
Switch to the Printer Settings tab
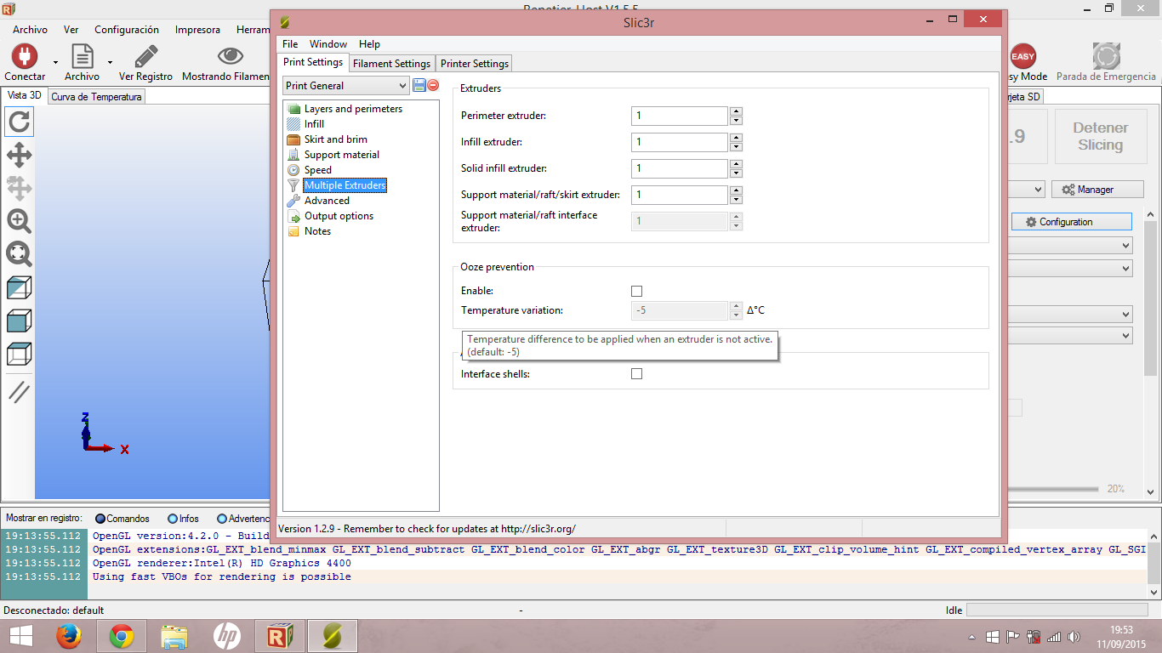(475, 64)
